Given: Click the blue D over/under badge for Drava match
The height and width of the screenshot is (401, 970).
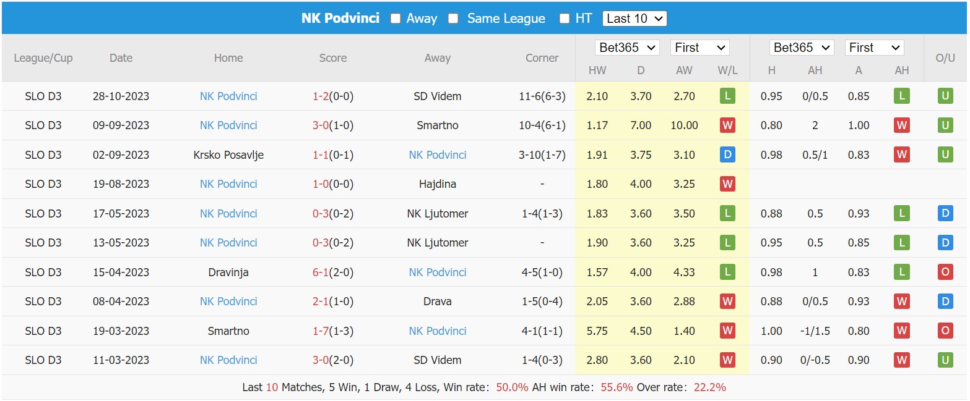Looking at the screenshot, I should coord(945,302).
